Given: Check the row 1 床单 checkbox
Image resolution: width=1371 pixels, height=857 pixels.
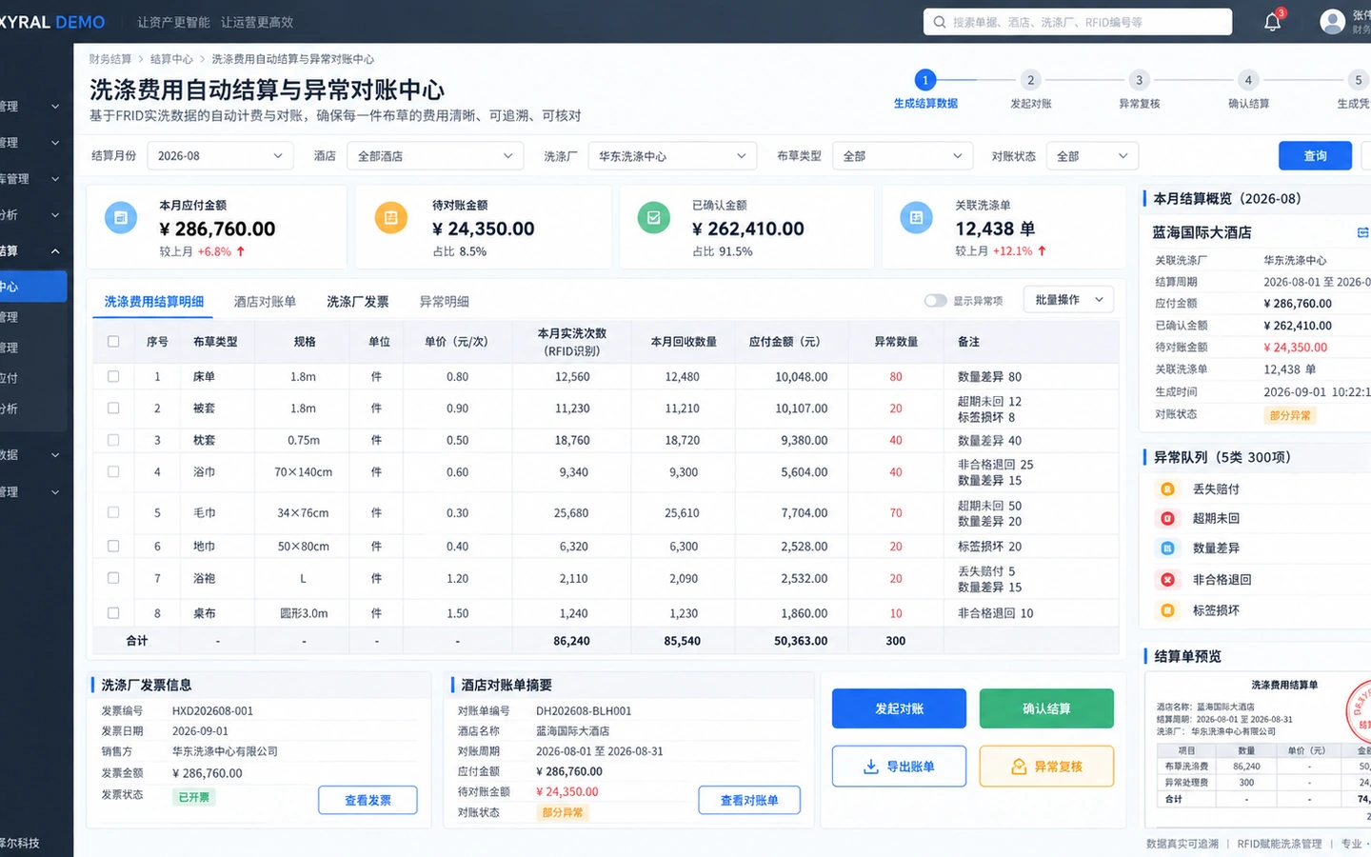Looking at the screenshot, I should click(x=113, y=376).
